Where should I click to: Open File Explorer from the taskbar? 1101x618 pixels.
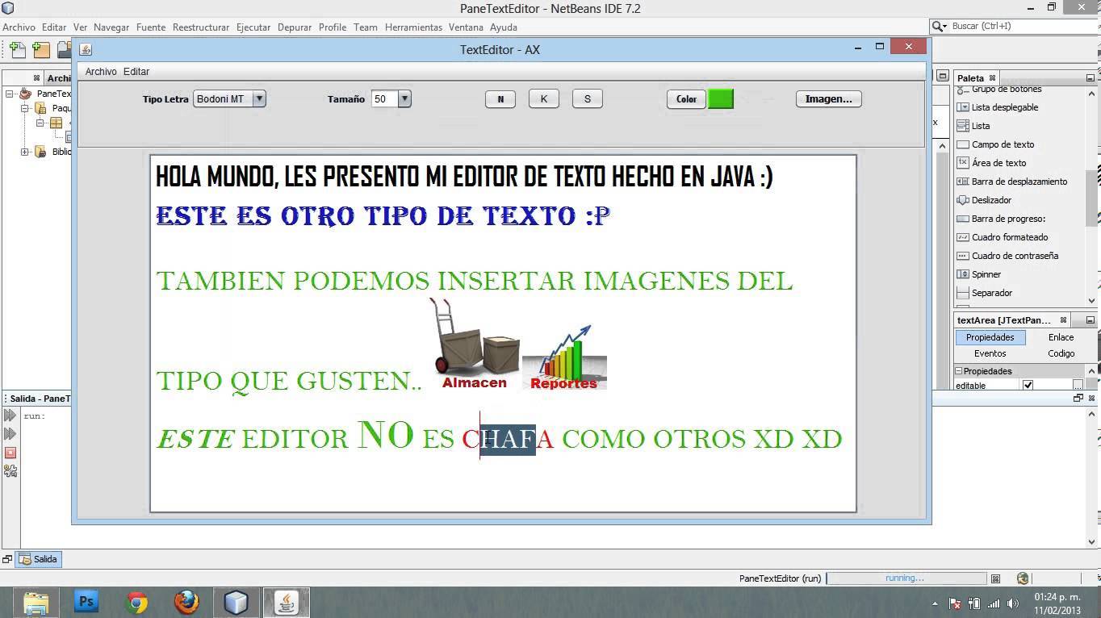(x=36, y=602)
